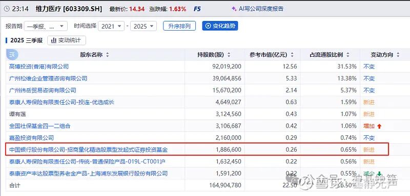410x196 pixels.
Task: Click ratio 1.07% cell
Action: [348, 114]
